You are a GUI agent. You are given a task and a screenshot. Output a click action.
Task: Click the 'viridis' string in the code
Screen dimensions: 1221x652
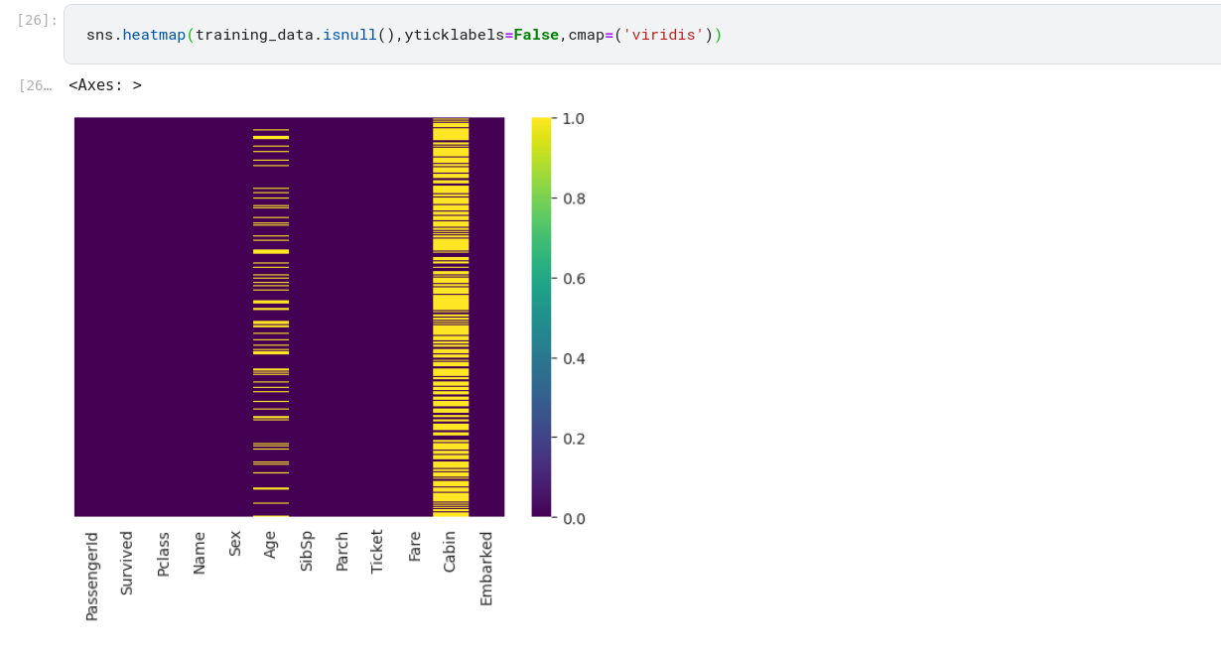click(663, 35)
